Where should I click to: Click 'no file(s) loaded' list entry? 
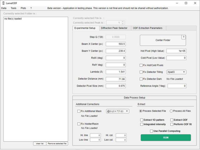click(x=13, y=19)
